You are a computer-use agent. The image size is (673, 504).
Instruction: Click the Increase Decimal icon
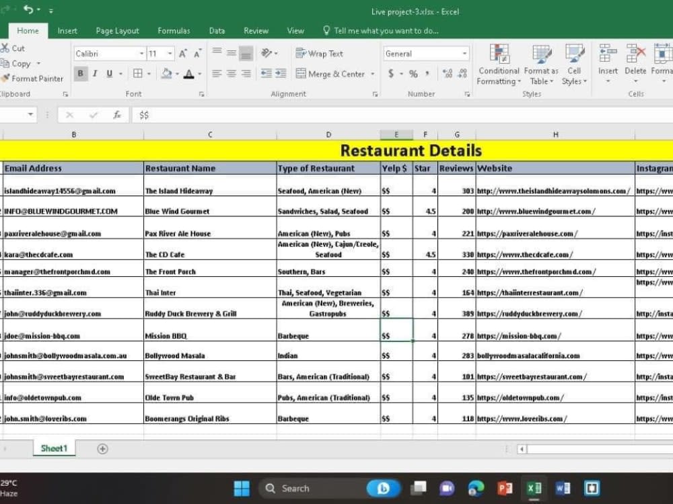(448, 74)
